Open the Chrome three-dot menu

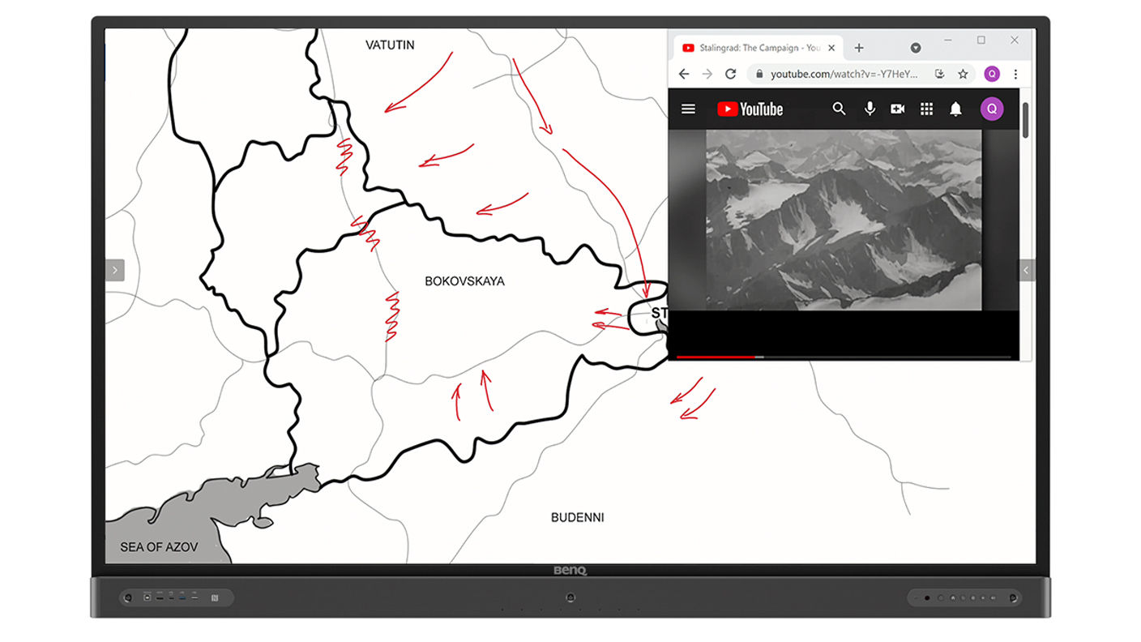point(1015,74)
